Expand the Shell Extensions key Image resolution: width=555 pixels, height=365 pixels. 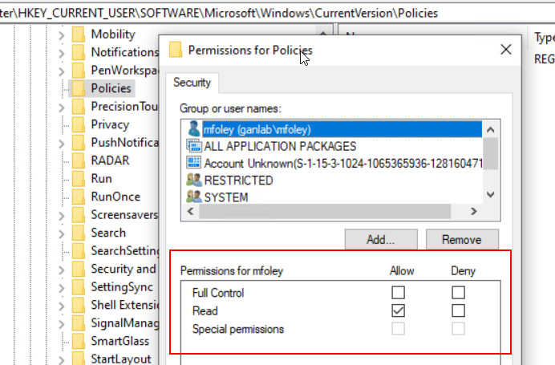[x=61, y=305]
